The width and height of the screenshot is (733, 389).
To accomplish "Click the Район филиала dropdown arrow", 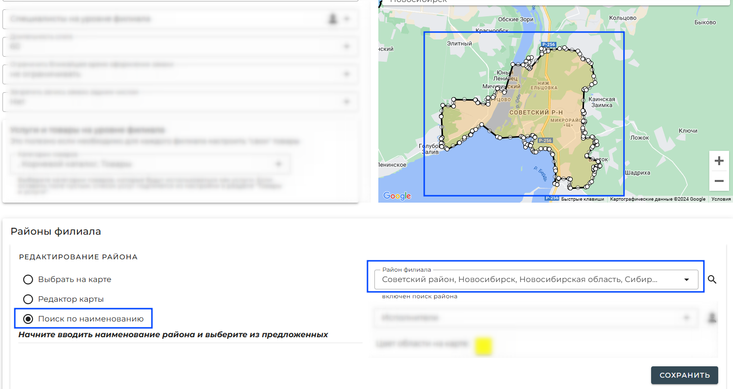I will 686,280.
